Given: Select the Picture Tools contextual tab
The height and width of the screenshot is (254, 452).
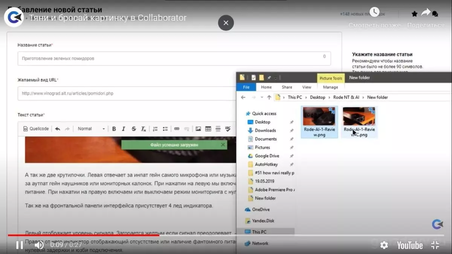Looking at the screenshot, I should coord(331,78).
